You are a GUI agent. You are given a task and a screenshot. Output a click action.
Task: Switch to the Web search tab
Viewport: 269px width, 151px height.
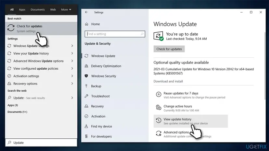point(53,10)
